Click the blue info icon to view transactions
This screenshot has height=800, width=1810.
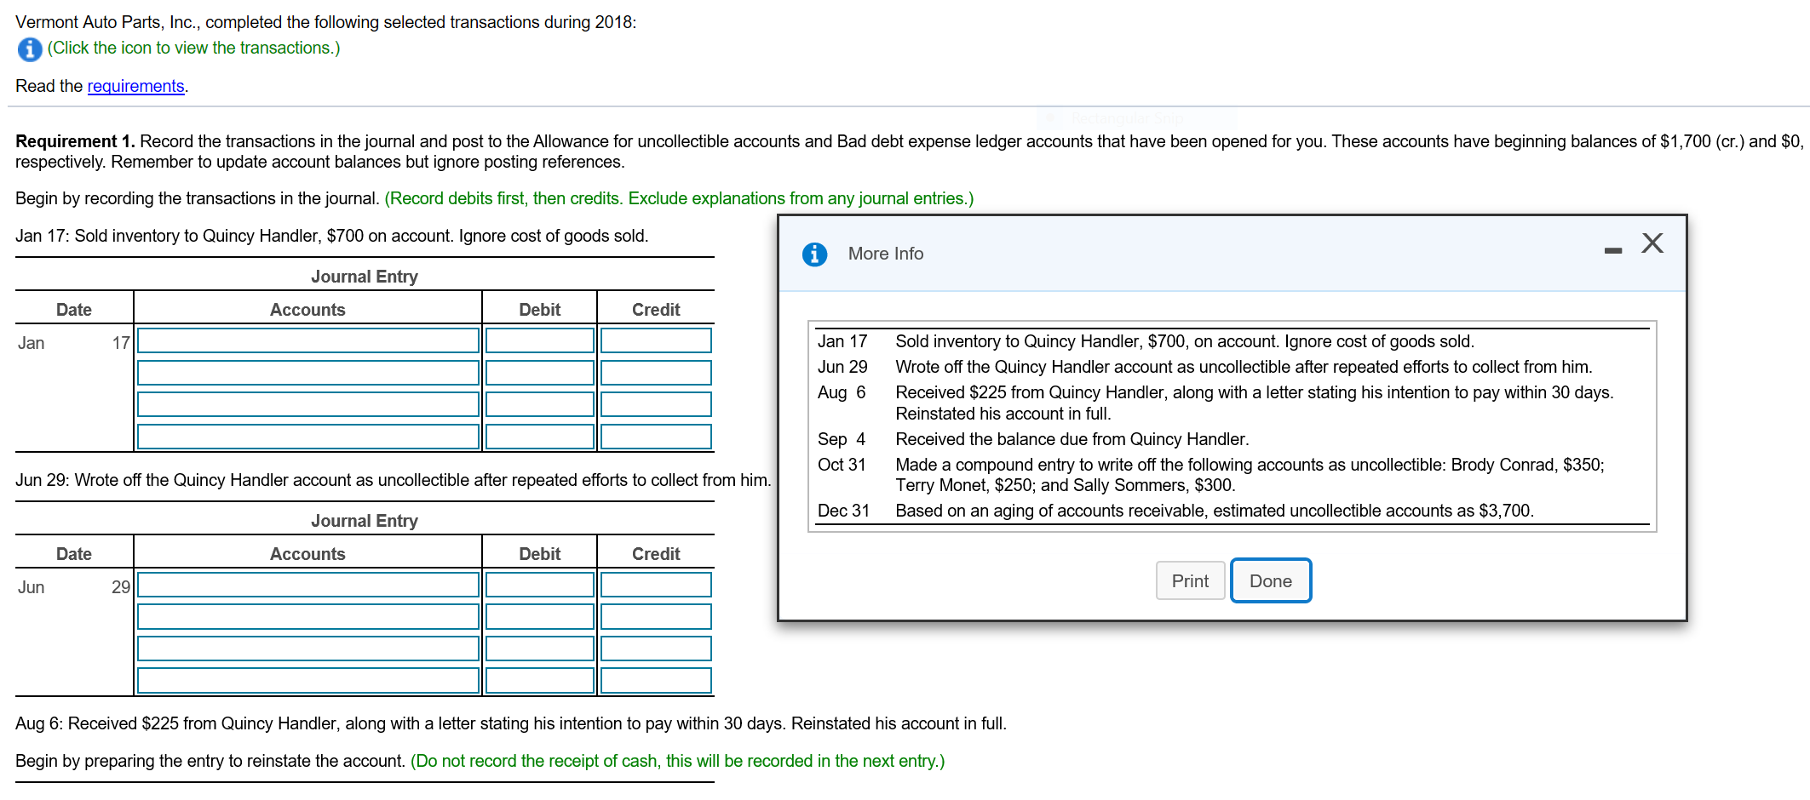tap(30, 49)
